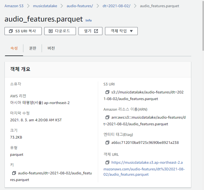This screenshot has height=190, width=204.
Task: Click the S3 URI 복사 button
Action: 23,31
